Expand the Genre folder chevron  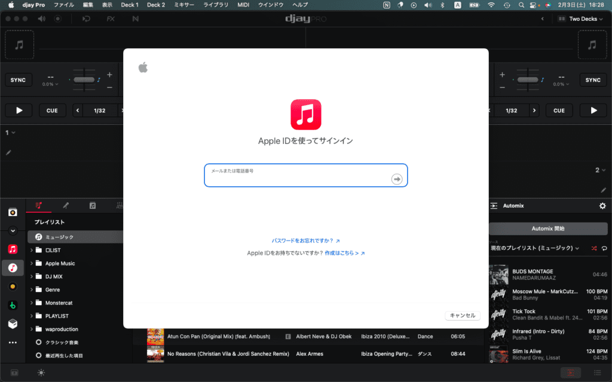coord(32,289)
